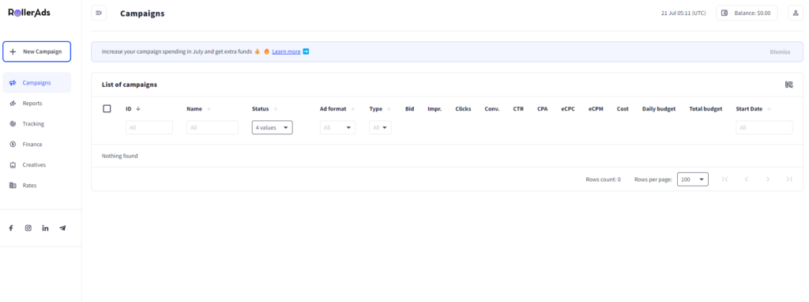Sort by Status column arrow

click(276, 109)
